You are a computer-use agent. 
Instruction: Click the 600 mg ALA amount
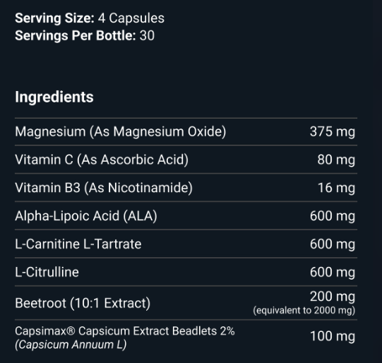333,216
